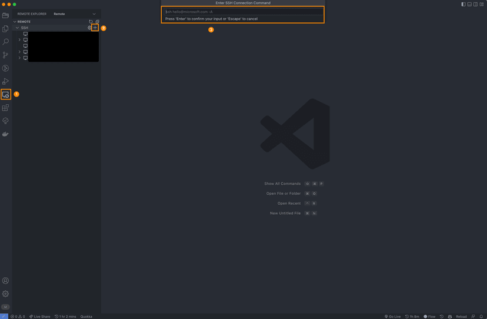Screen dimensions: 487x319
Task: Open SSH config gear icon
Action: [x=89, y=28]
